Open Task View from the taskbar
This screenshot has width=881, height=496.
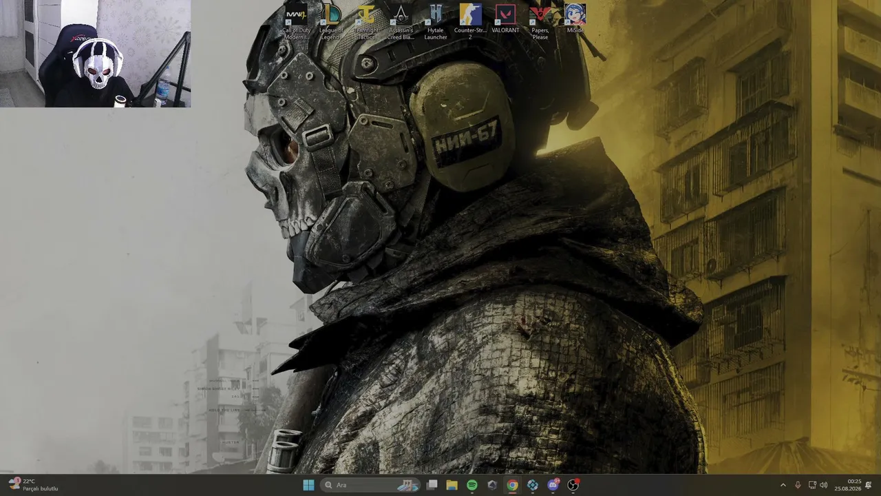(432, 485)
